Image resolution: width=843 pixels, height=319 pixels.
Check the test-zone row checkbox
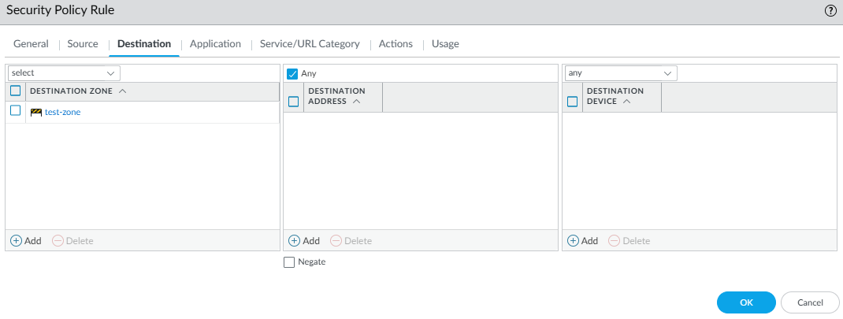pos(16,111)
